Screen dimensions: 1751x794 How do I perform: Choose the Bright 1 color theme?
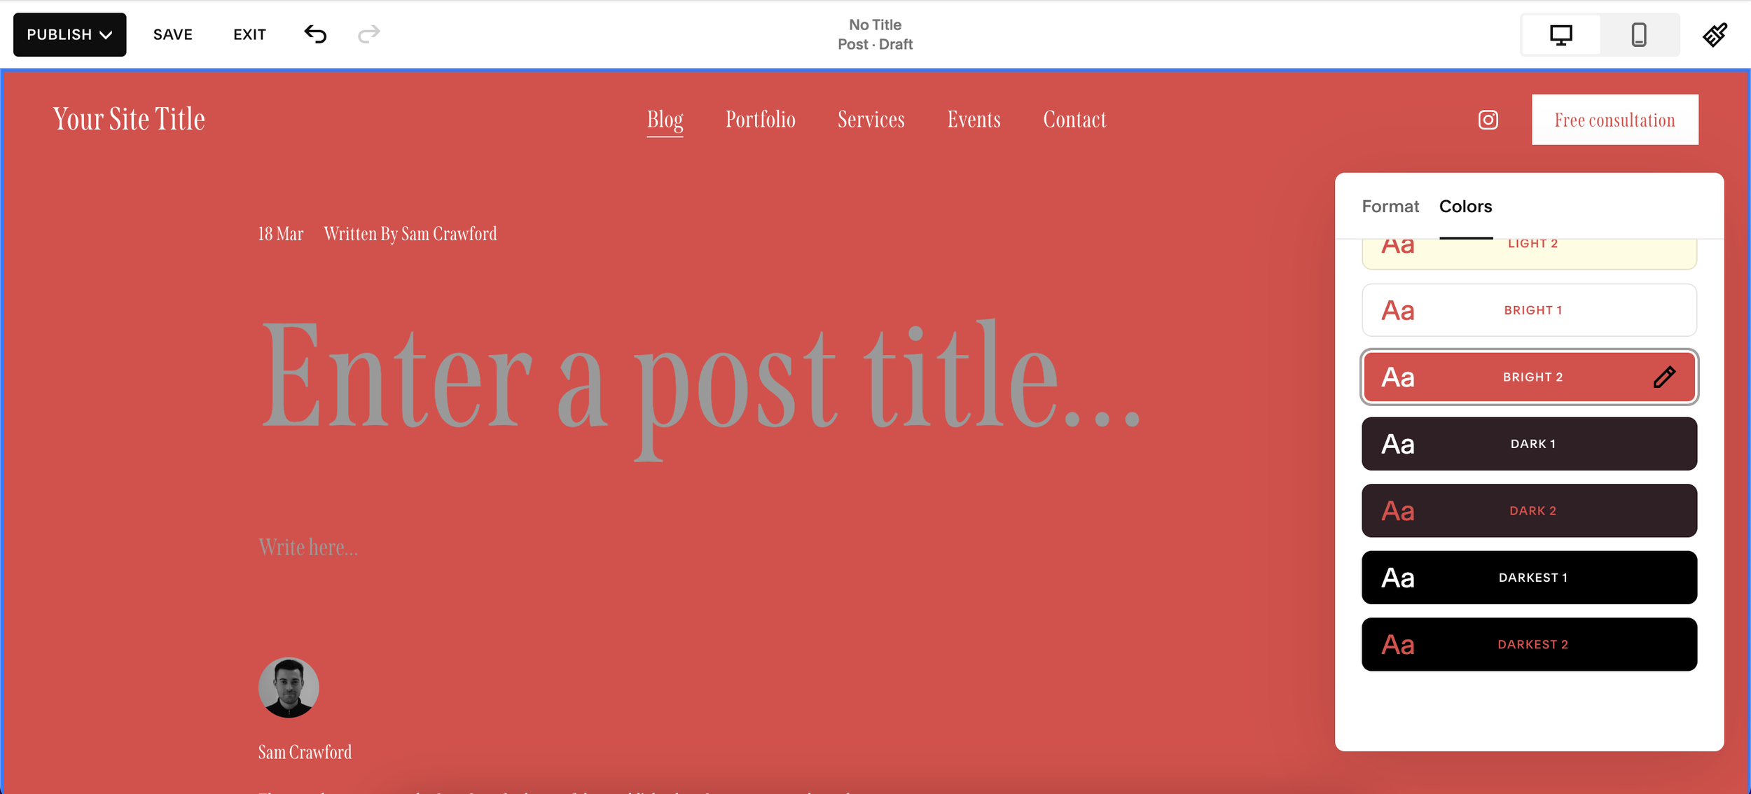[x=1528, y=310]
